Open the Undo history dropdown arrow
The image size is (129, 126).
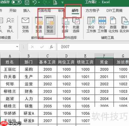click(x=39, y=2)
